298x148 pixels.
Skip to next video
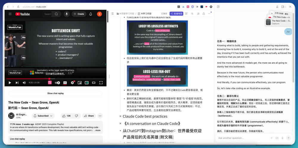[17, 83]
